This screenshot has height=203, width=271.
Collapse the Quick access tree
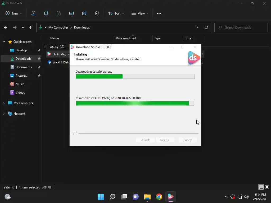[x=4, y=42]
